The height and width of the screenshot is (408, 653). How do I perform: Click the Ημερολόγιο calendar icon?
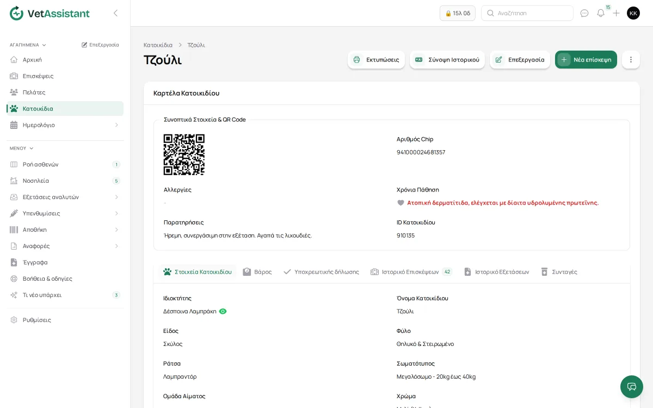pyautogui.click(x=14, y=125)
